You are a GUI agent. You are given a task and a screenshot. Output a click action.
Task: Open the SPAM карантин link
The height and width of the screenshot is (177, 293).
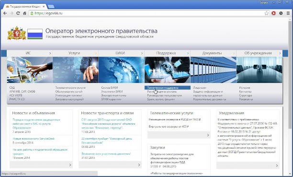pos(111,99)
